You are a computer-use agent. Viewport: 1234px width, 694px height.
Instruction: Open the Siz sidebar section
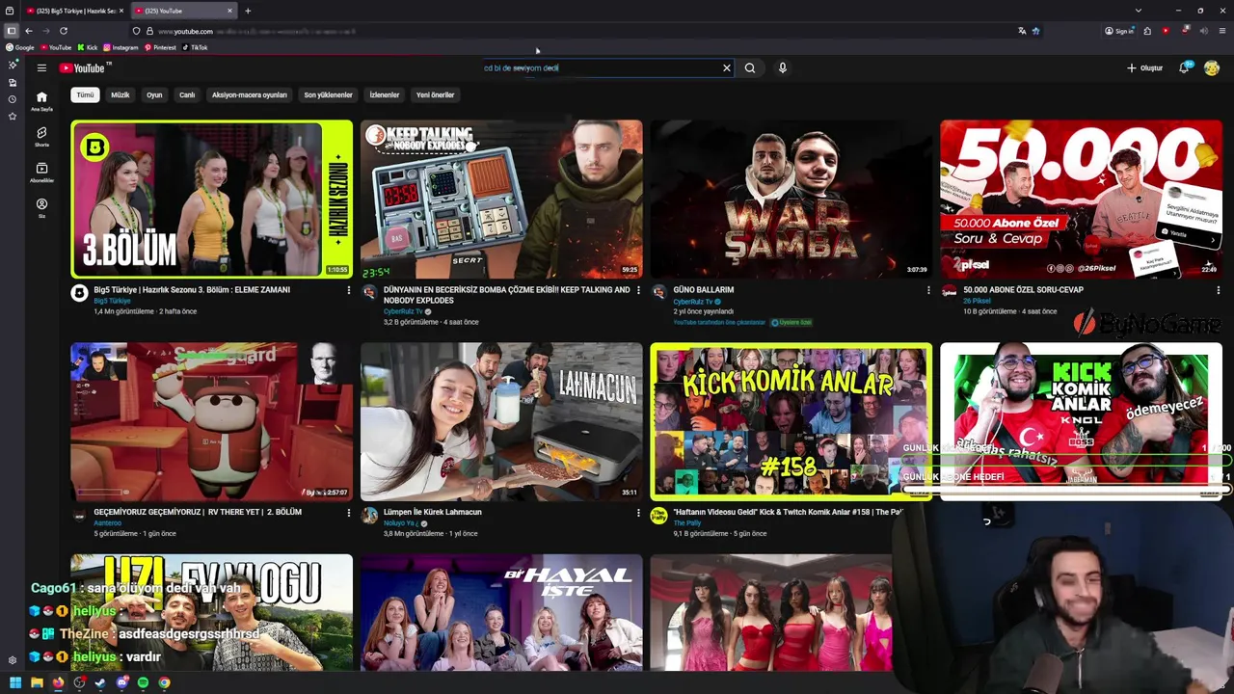[41, 208]
